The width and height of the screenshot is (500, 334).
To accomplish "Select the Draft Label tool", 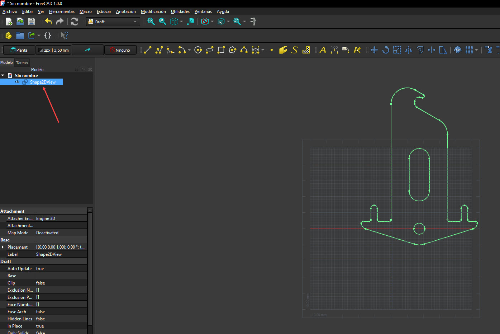I will tap(346, 50).
